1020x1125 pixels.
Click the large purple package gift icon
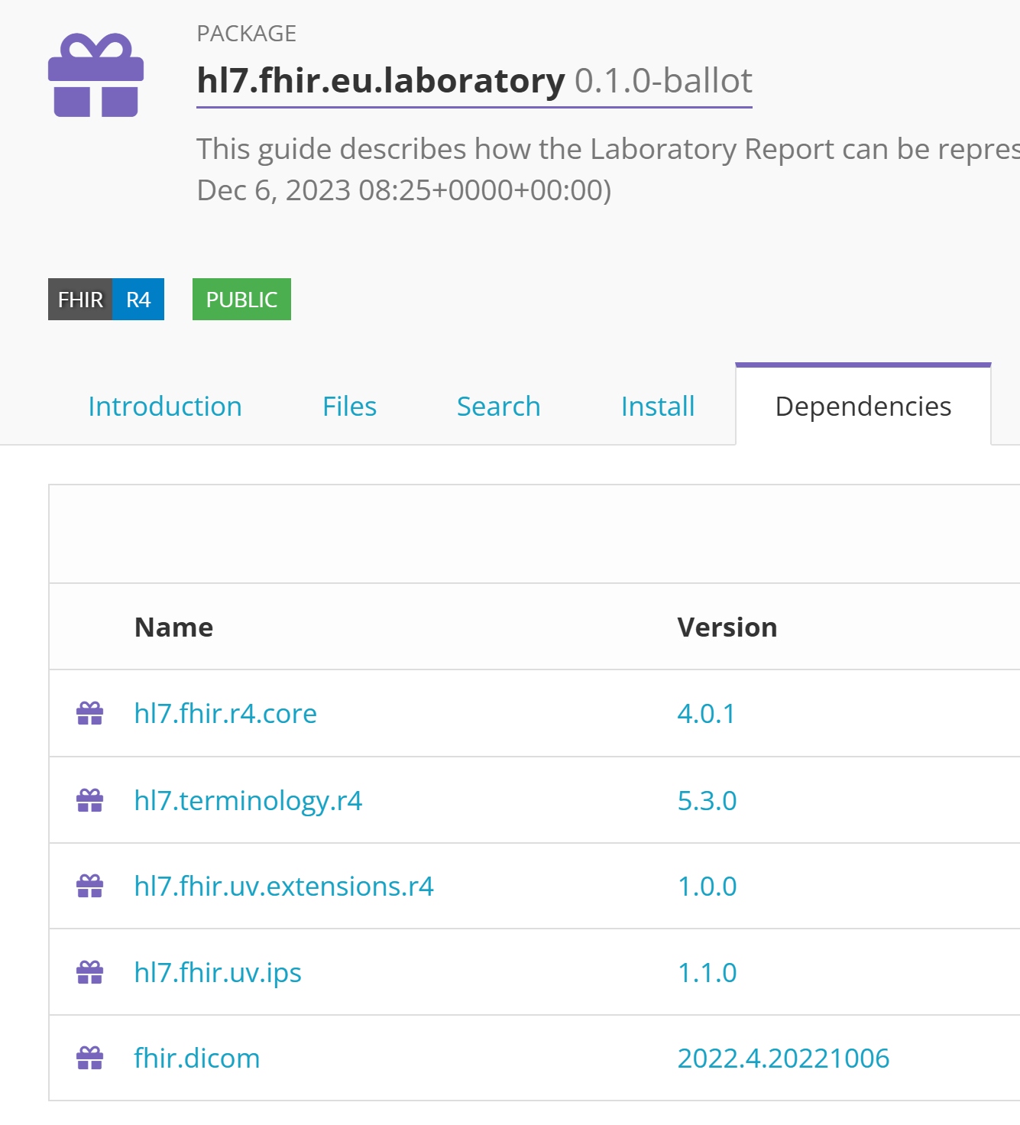click(96, 76)
